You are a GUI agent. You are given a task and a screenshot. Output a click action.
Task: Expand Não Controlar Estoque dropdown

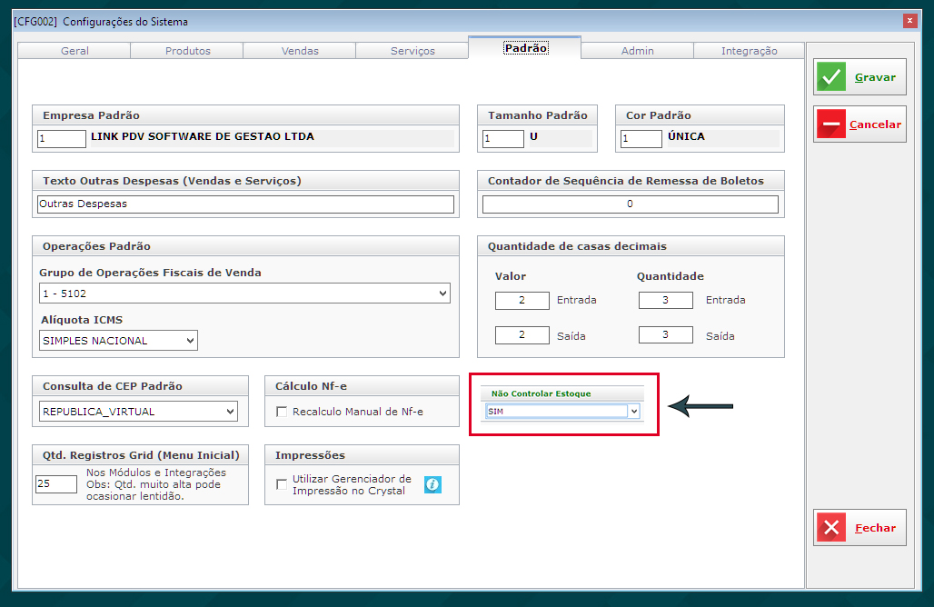633,411
